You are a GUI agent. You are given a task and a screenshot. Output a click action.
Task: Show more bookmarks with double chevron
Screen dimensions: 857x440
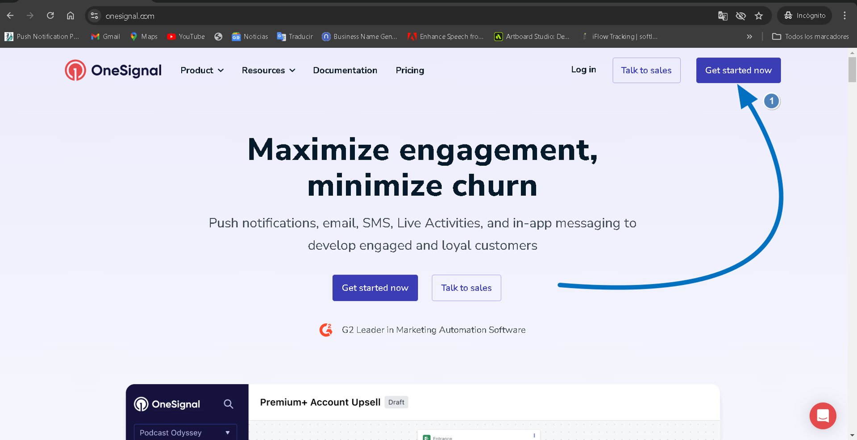(749, 37)
